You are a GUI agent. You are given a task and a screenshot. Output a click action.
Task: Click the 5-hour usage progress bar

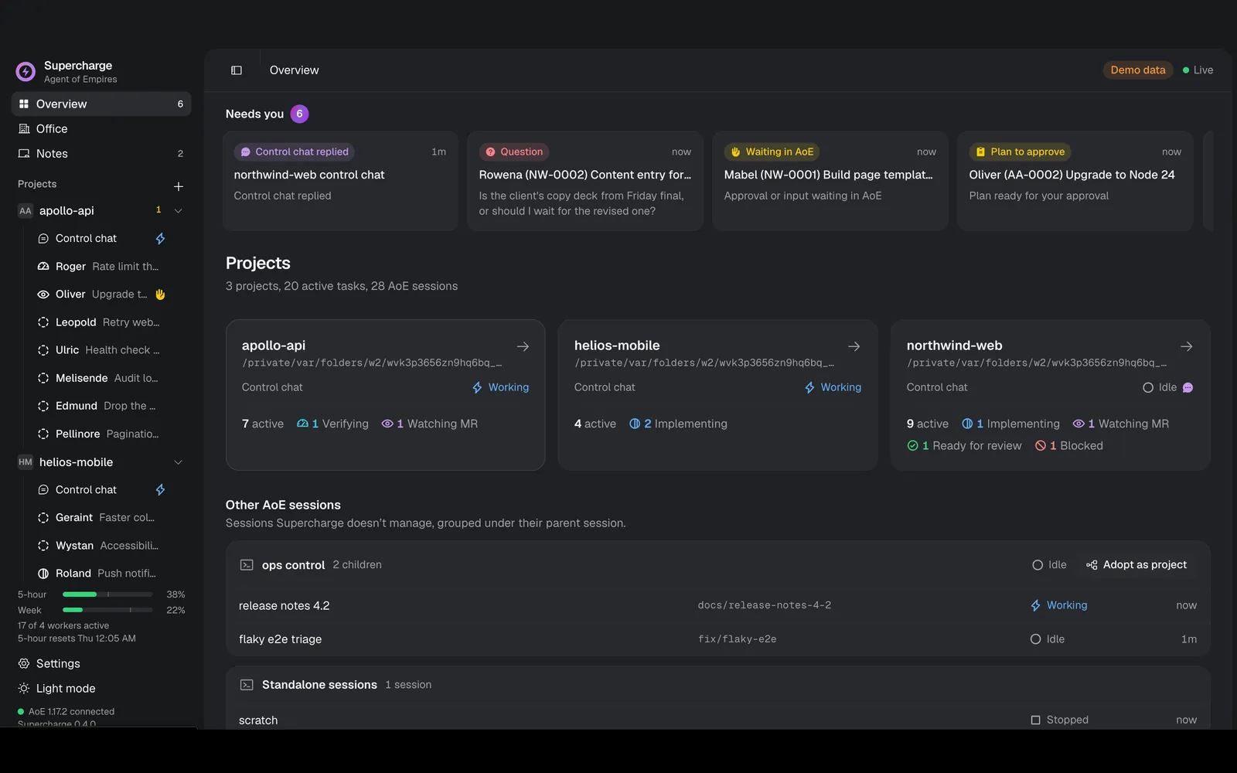(x=107, y=594)
